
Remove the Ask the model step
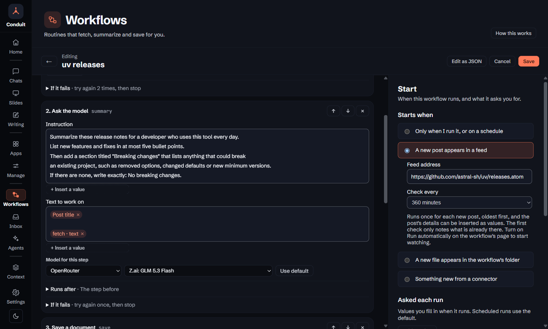362,111
